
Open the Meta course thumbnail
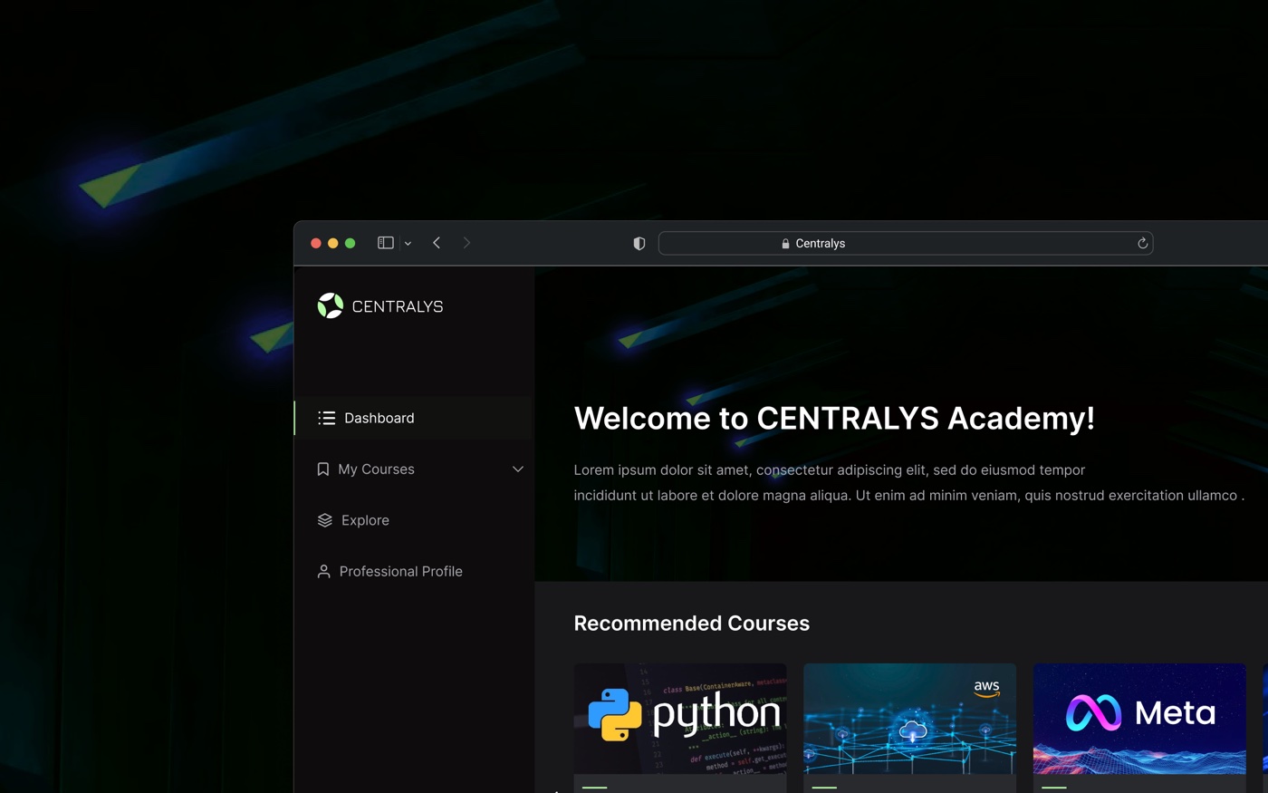tap(1139, 719)
